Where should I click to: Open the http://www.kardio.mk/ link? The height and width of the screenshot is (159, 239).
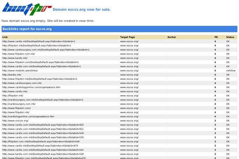15,58
